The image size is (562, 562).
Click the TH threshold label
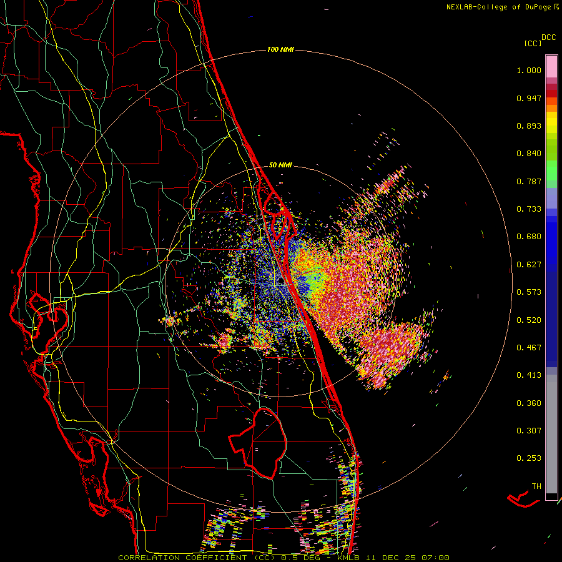[x=536, y=486]
